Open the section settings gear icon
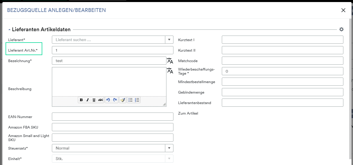This screenshot has width=353, height=165. tap(341, 29)
